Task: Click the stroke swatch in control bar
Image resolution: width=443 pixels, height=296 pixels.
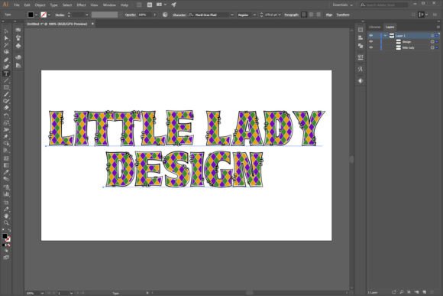Action: (44, 15)
